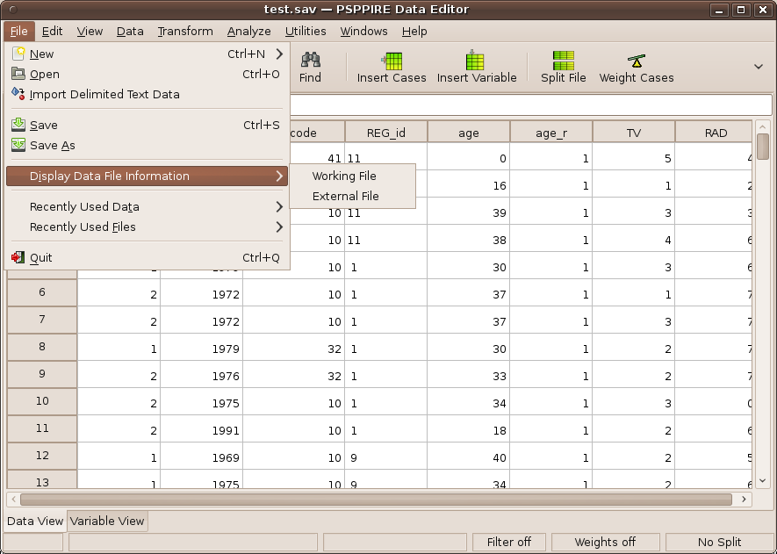Open the Transform menu
Image resolution: width=777 pixels, height=554 pixels.
[x=185, y=32]
